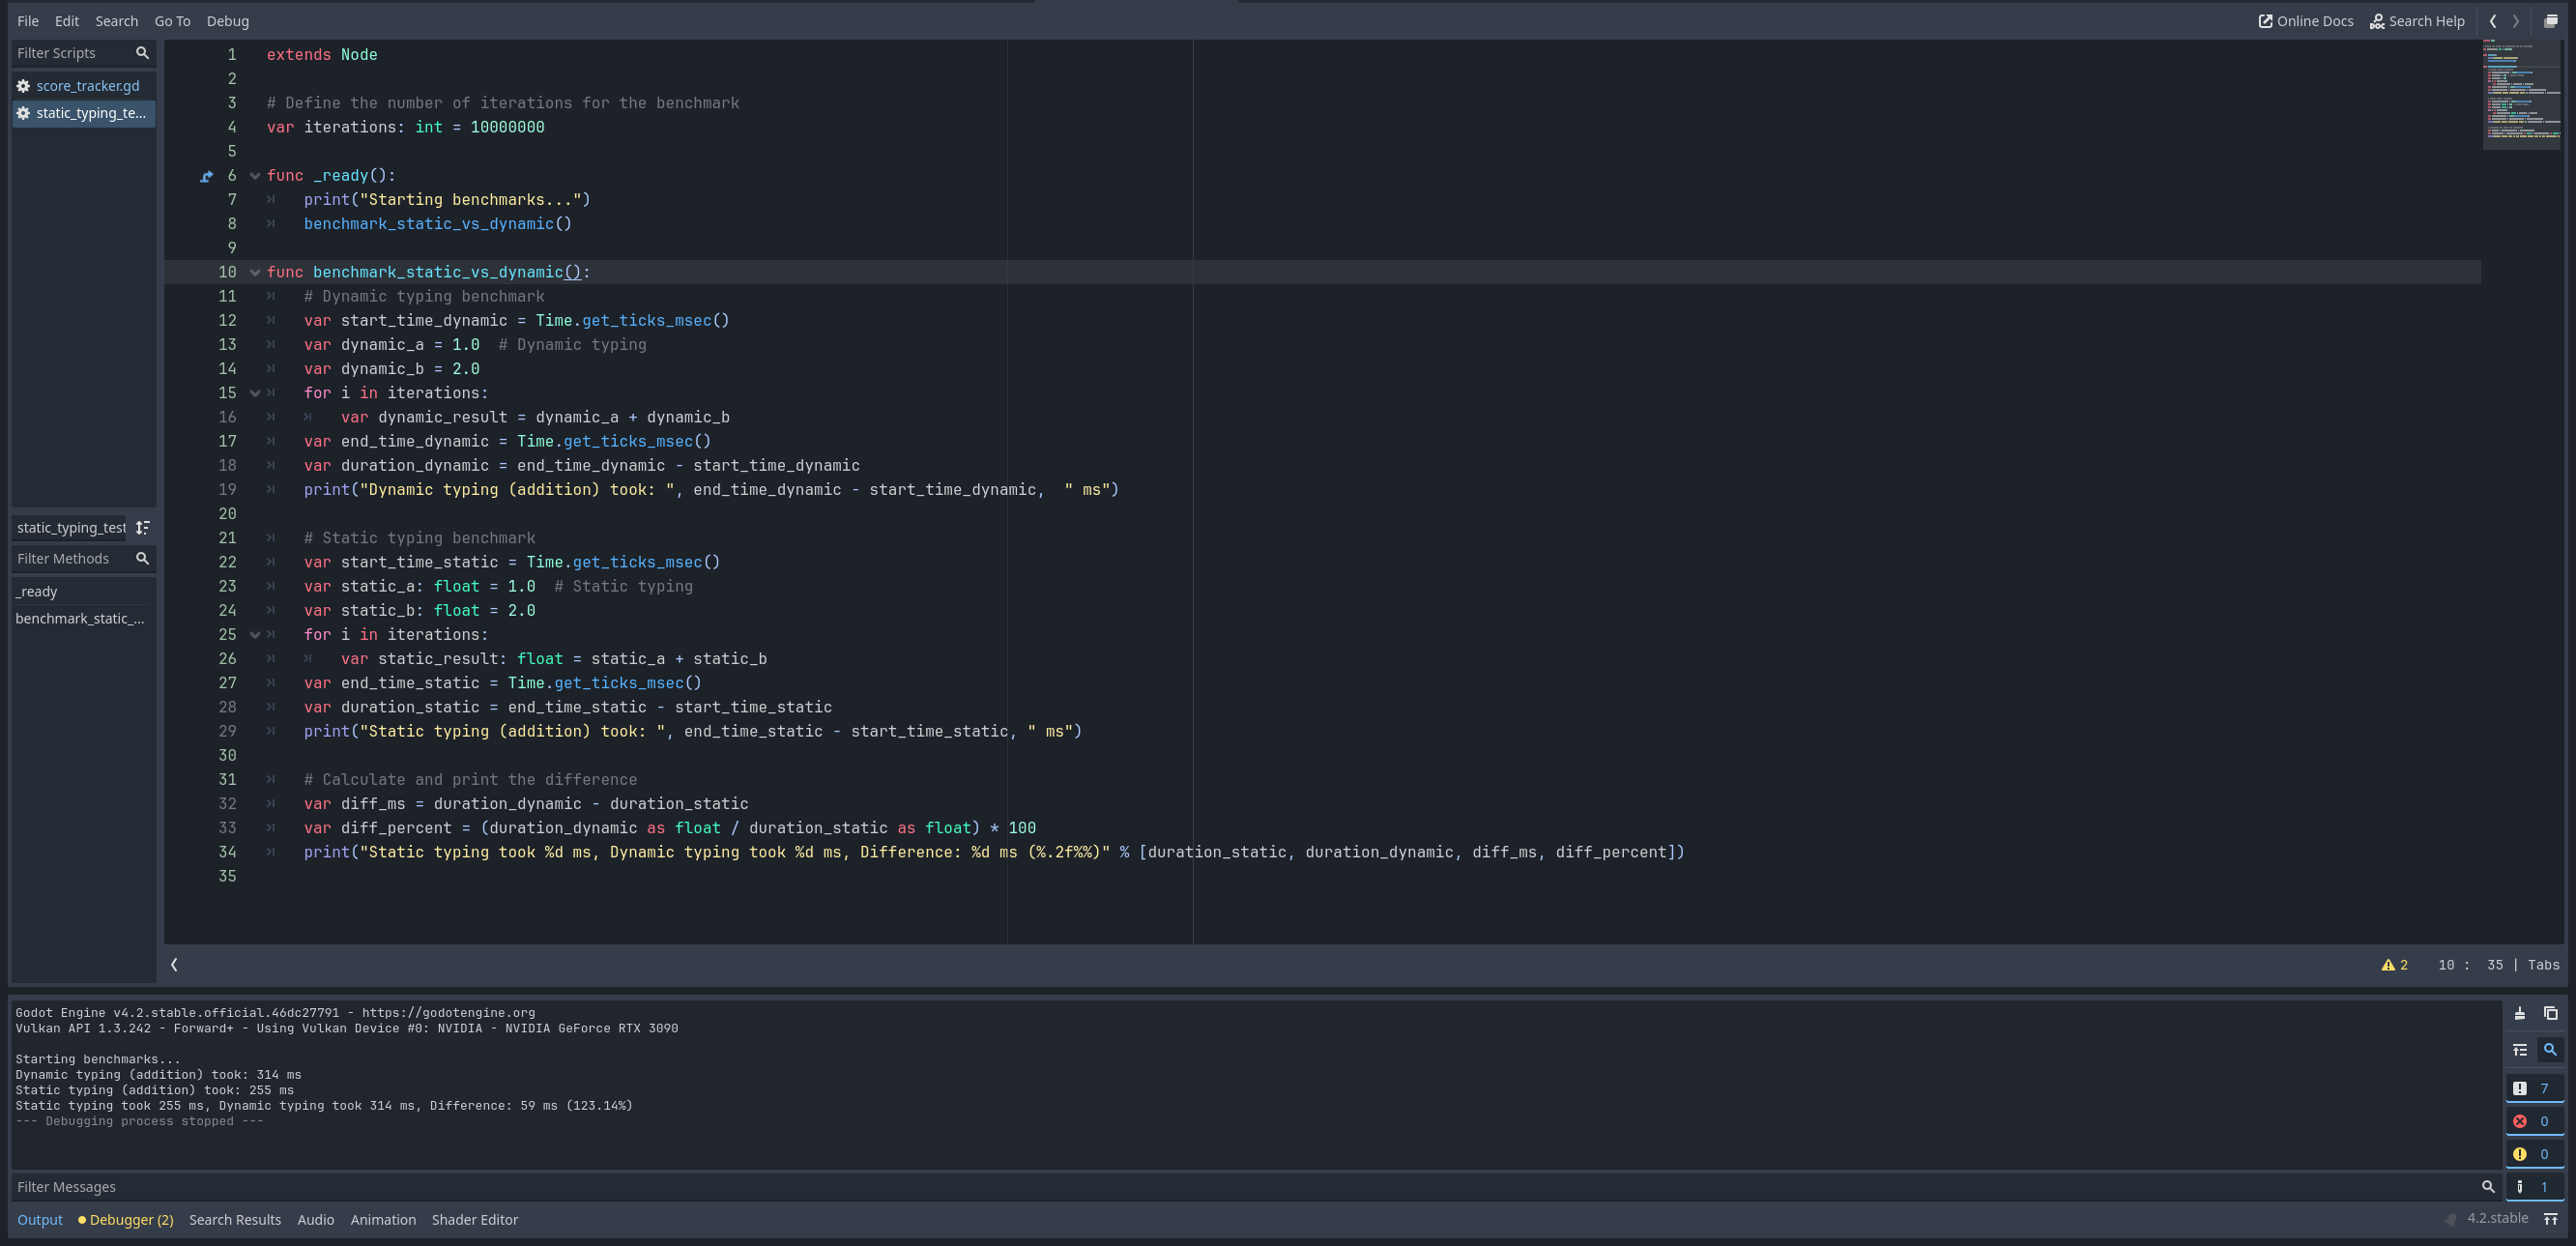Toggle collapse duplicate messages icon
Image resolution: width=2576 pixels, height=1246 pixels.
point(2519,1049)
